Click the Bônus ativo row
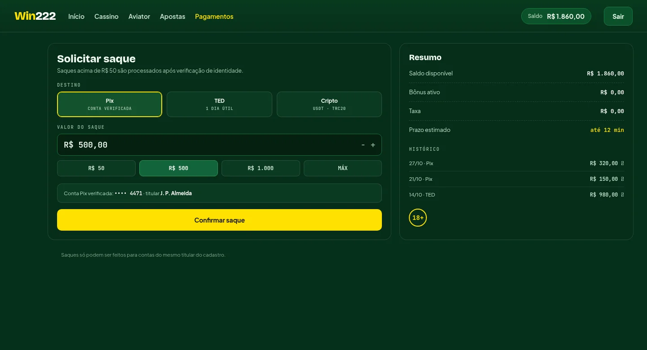This screenshot has width=647, height=350. click(516, 92)
